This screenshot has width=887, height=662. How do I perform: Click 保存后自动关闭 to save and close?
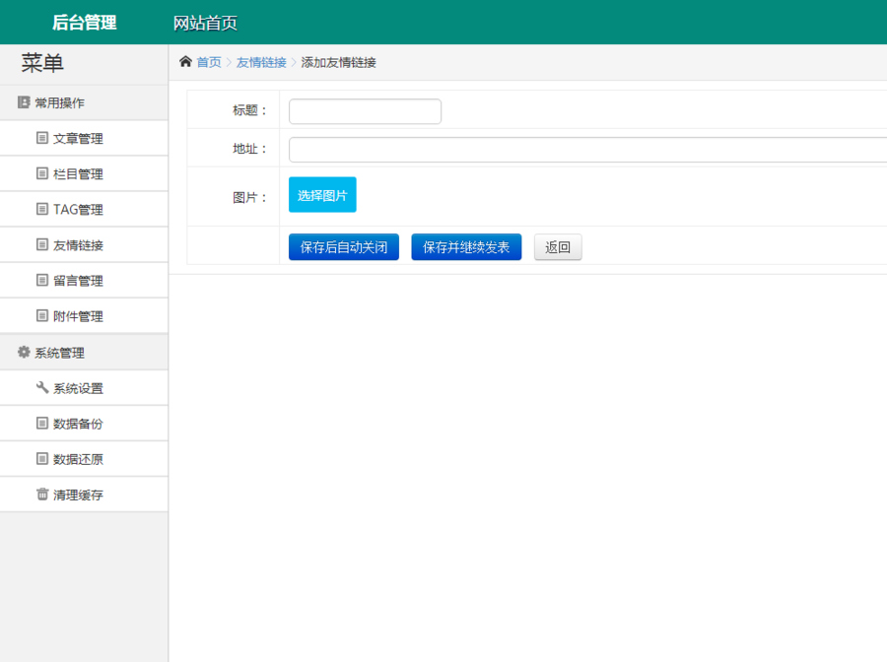coord(343,246)
